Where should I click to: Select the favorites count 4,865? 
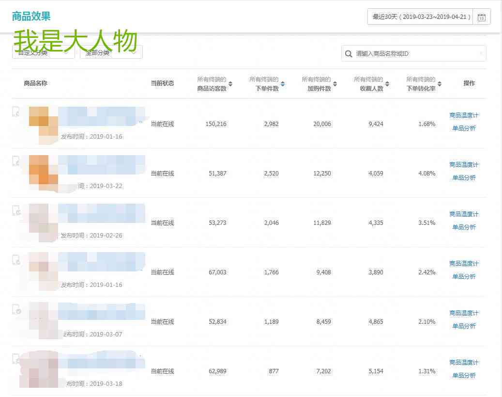click(x=376, y=322)
